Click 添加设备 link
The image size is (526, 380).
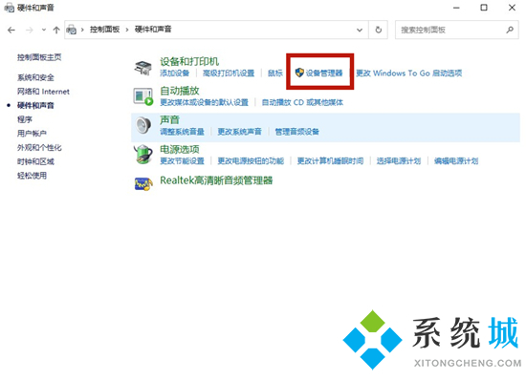click(x=174, y=73)
